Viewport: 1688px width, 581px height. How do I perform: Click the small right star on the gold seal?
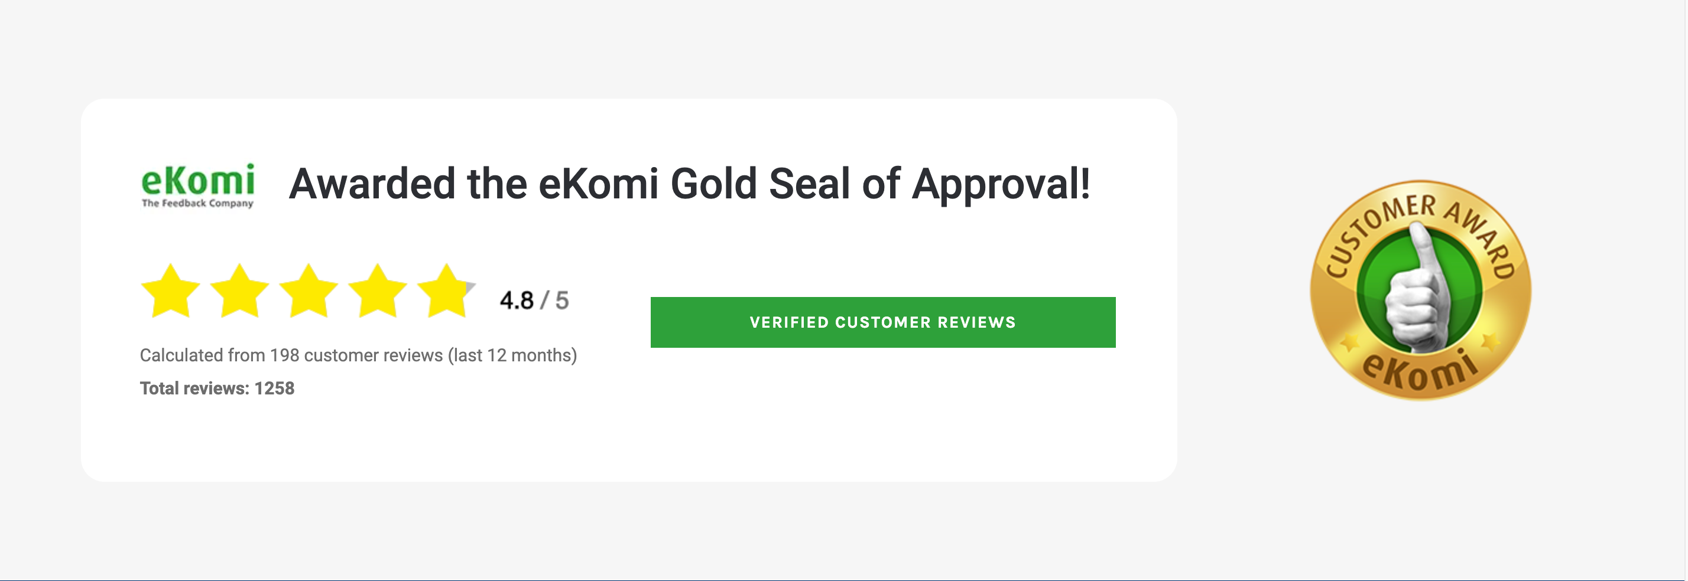[1490, 341]
